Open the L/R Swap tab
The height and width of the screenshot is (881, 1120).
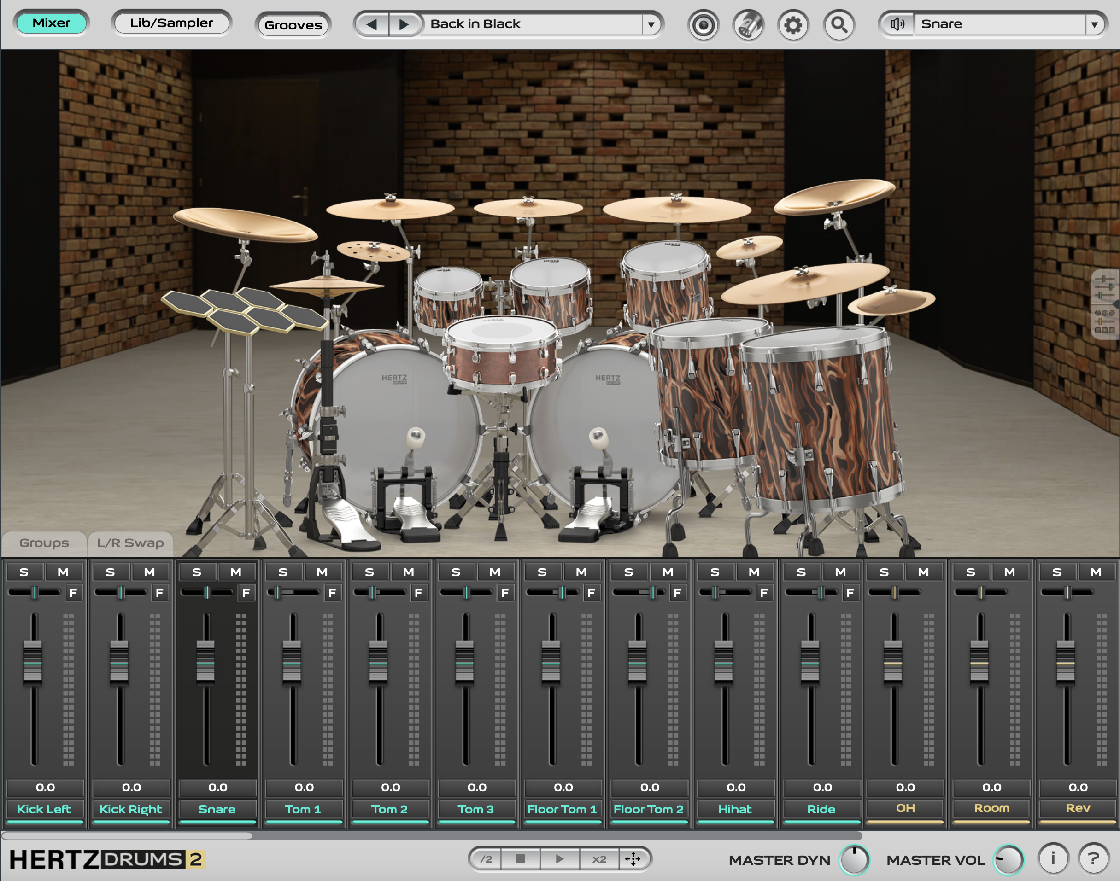pyautogui.click(x=130, y=543)
